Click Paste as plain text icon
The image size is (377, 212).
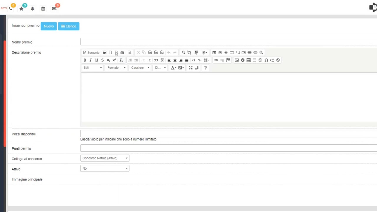tap(156, 52)
